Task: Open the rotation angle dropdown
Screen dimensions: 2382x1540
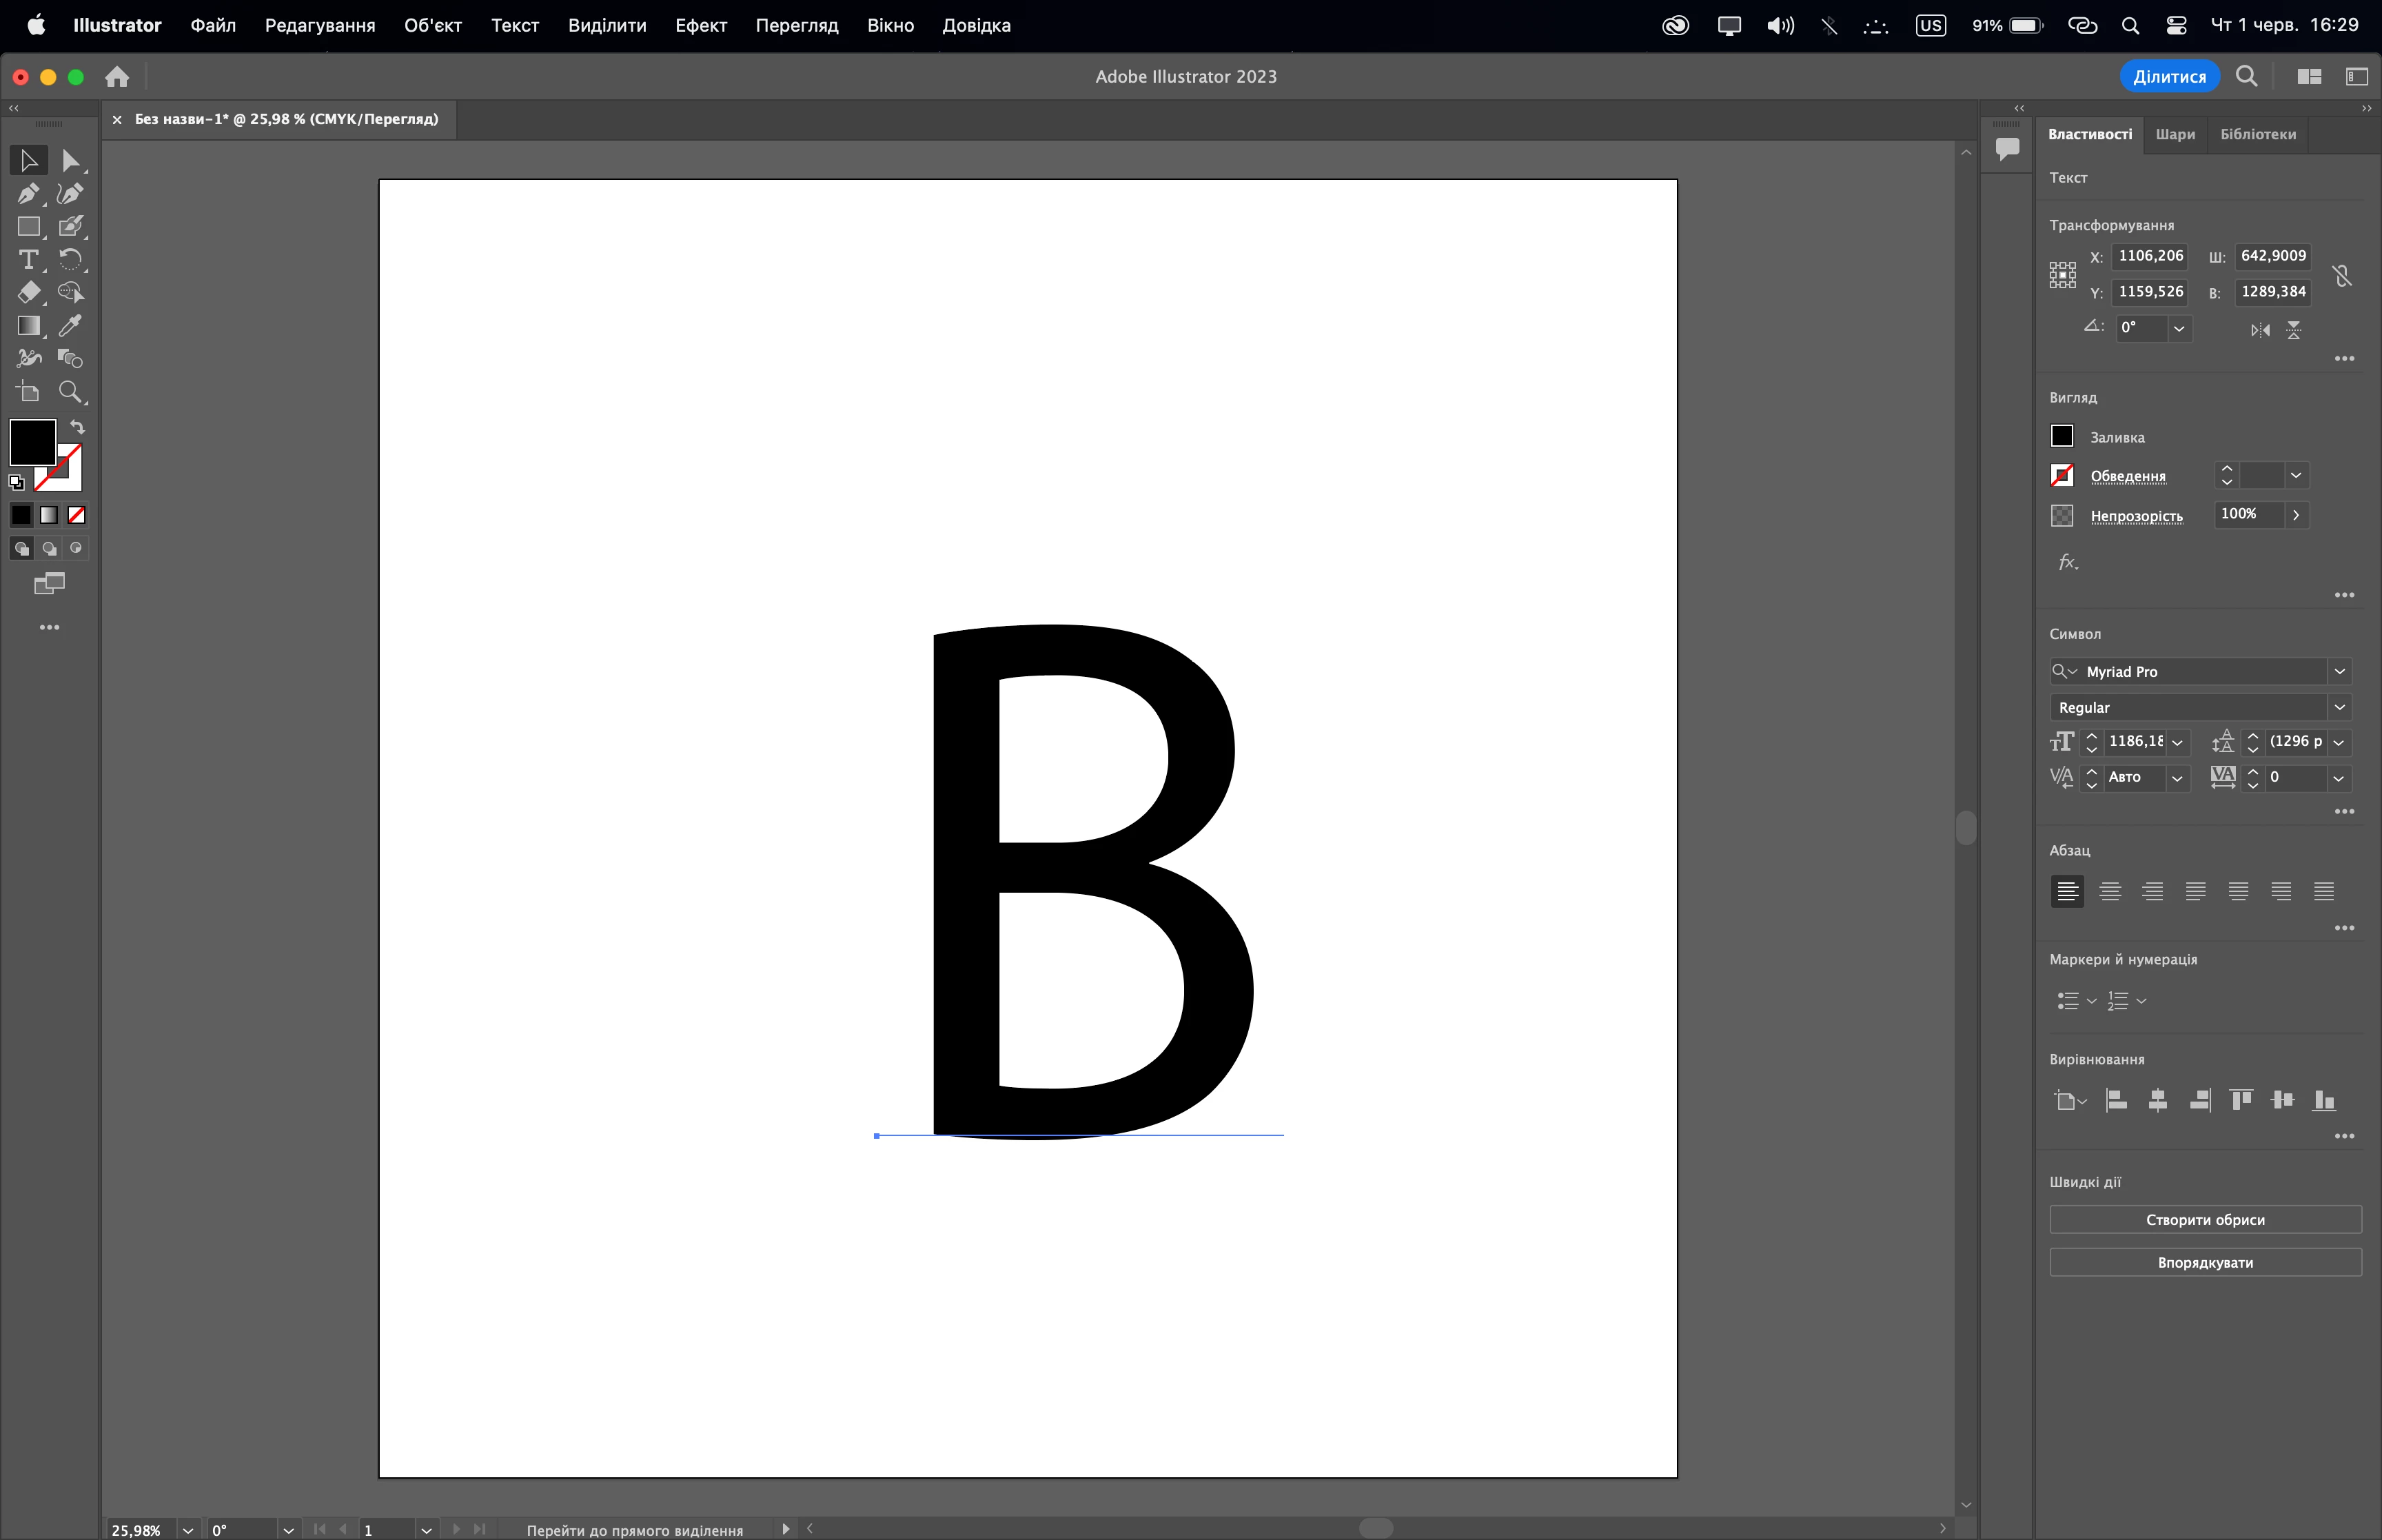Action: tap(2179, 328)
